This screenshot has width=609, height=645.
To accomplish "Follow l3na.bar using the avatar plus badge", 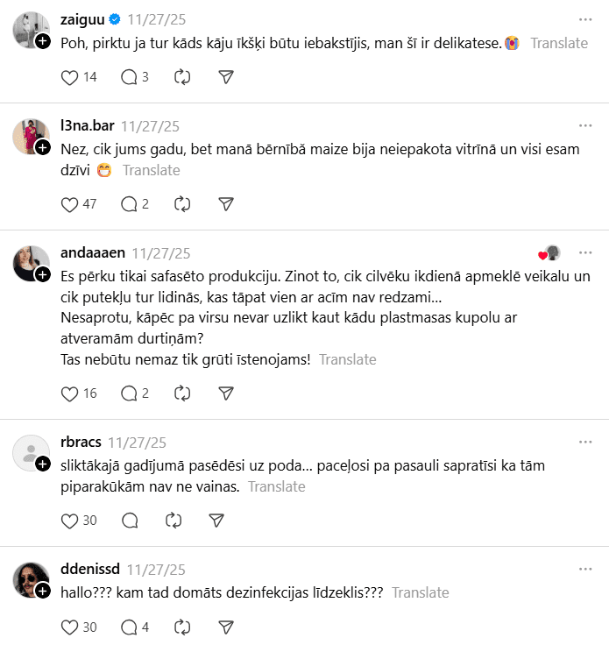I will point(42,147).
